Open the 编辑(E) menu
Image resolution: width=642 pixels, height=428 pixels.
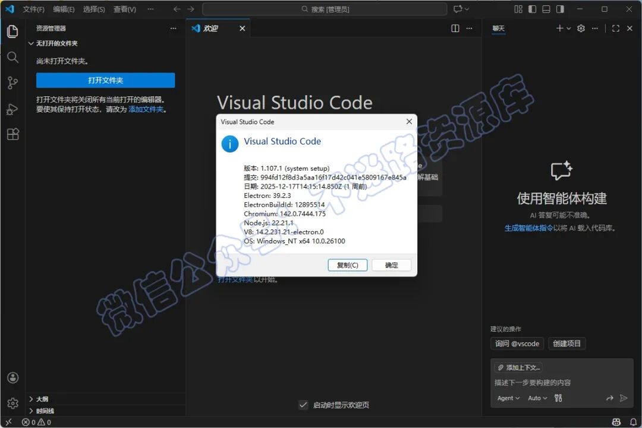point(64,9)
